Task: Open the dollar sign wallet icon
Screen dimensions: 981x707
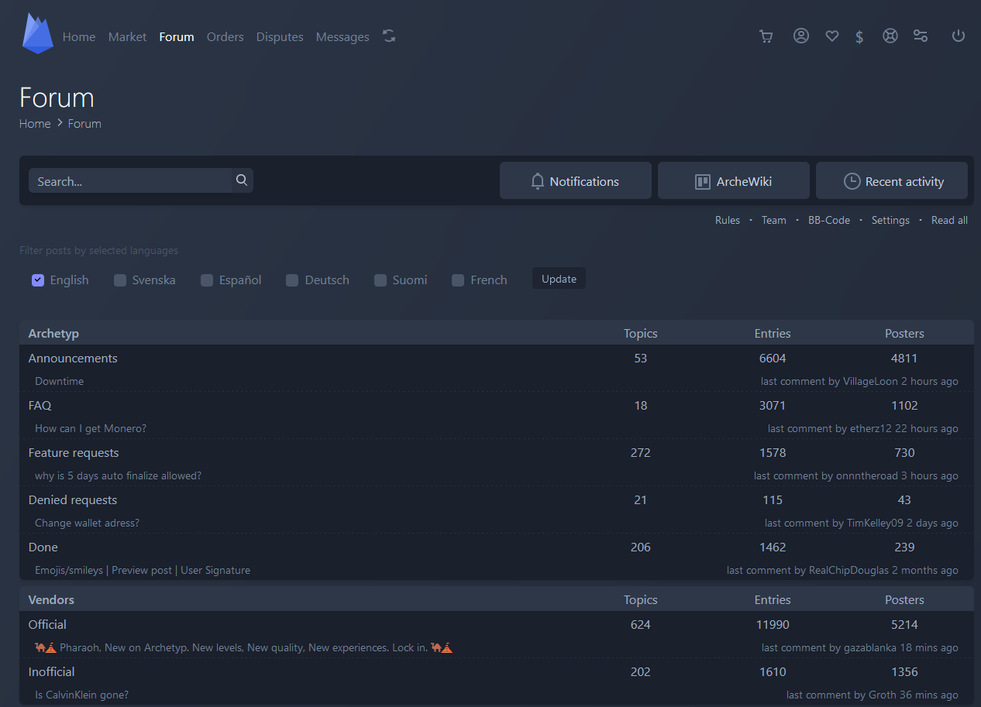Action: point(859,37)
